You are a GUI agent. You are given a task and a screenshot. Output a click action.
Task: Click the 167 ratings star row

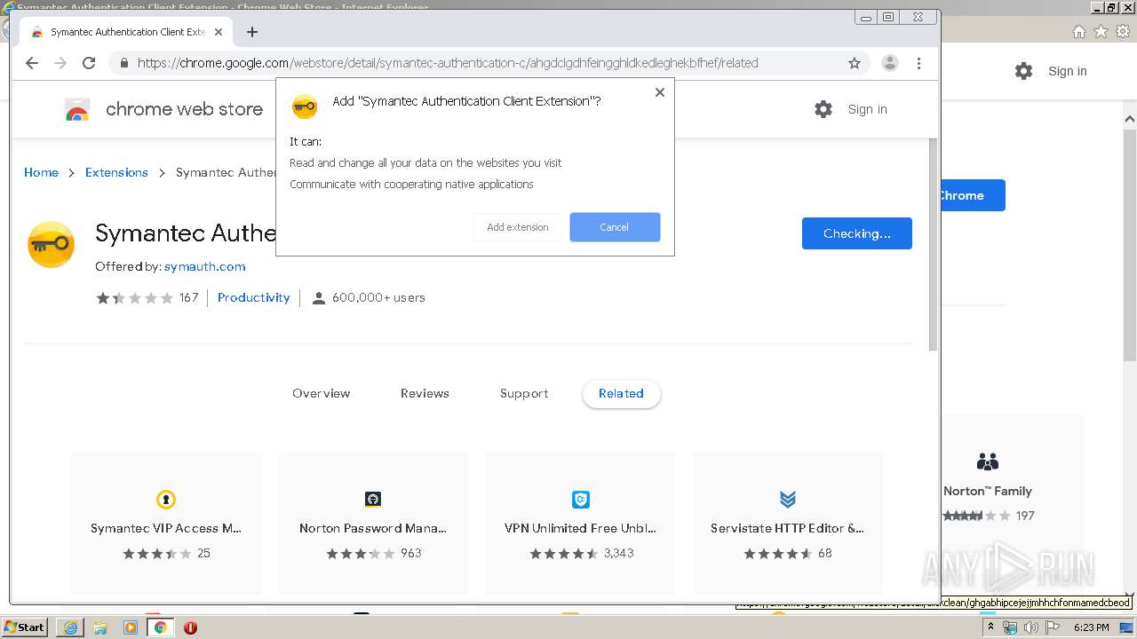coord(147,298)
